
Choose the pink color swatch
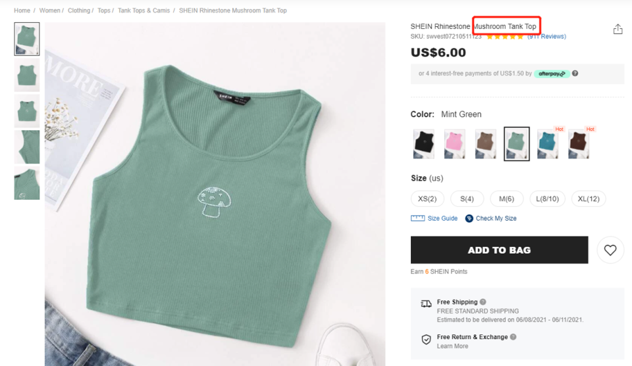[x=454, y=143]
